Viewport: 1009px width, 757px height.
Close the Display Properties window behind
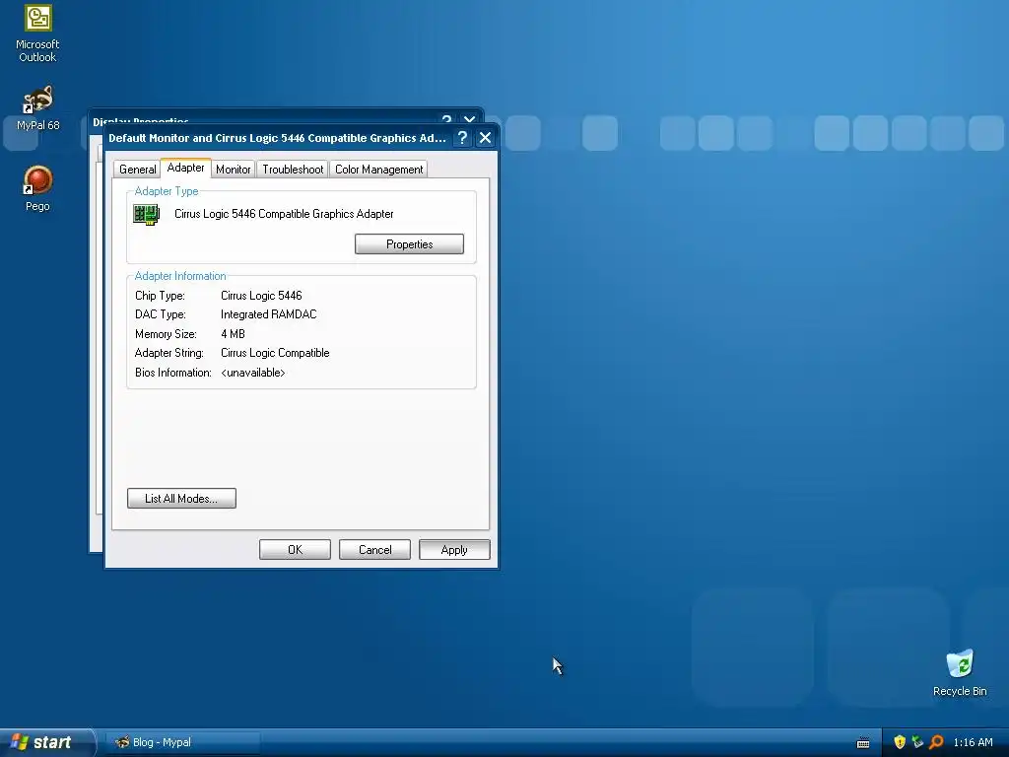point(470,118)
